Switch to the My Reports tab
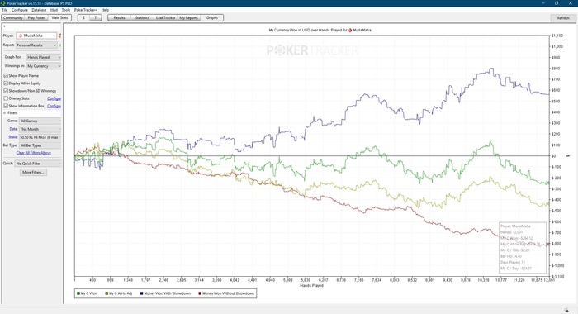Image resolution: width=578 pixels, height=314 pixels. click(189, 17)
